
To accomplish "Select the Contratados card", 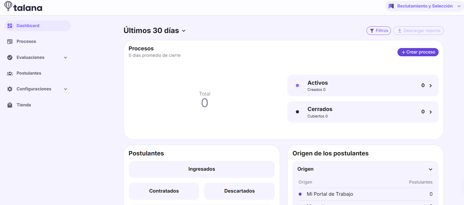I will (x=164, y=191).
